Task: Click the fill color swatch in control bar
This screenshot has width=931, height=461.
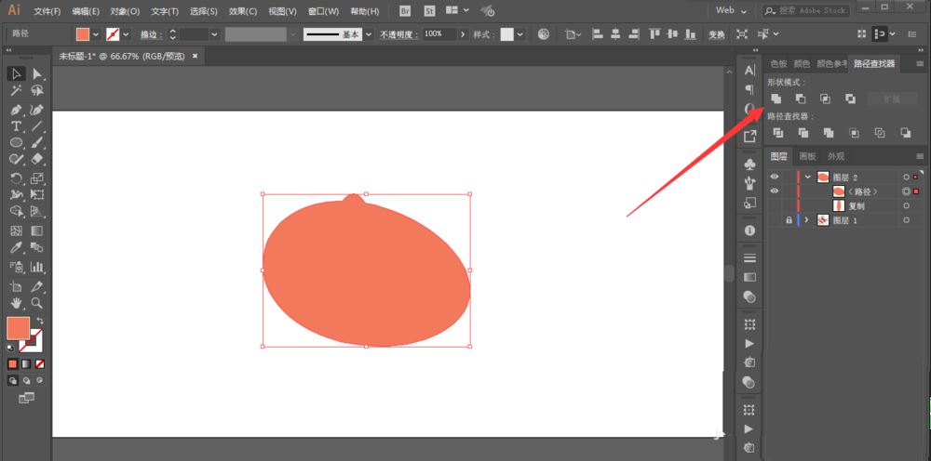Action: click(83, 33)
